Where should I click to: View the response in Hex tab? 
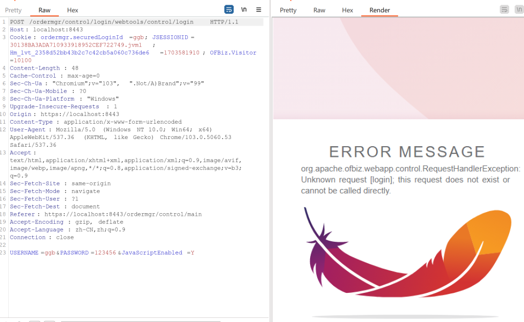tap(347, 10)
